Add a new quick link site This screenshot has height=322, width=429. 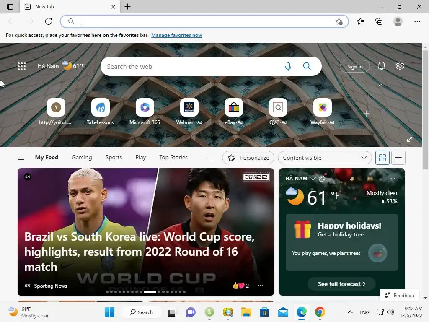pyautogui.click(x=367, y=114)
